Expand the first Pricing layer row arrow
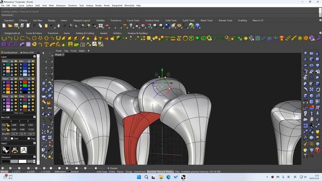Viewport: 322px width, 181px height. coord(4,100)
